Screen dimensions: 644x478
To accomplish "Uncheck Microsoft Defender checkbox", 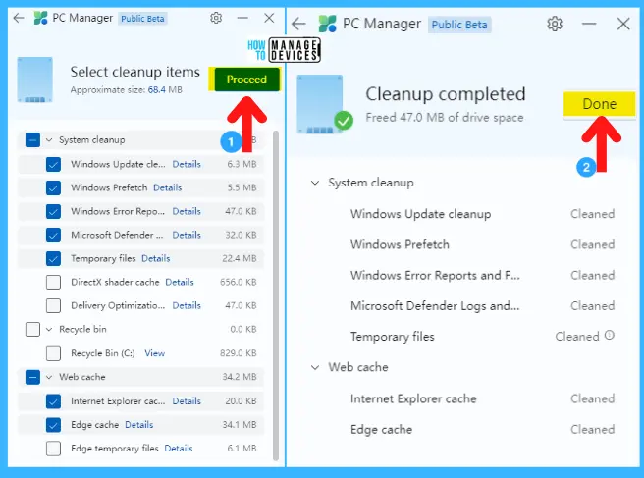I will 53,235.
